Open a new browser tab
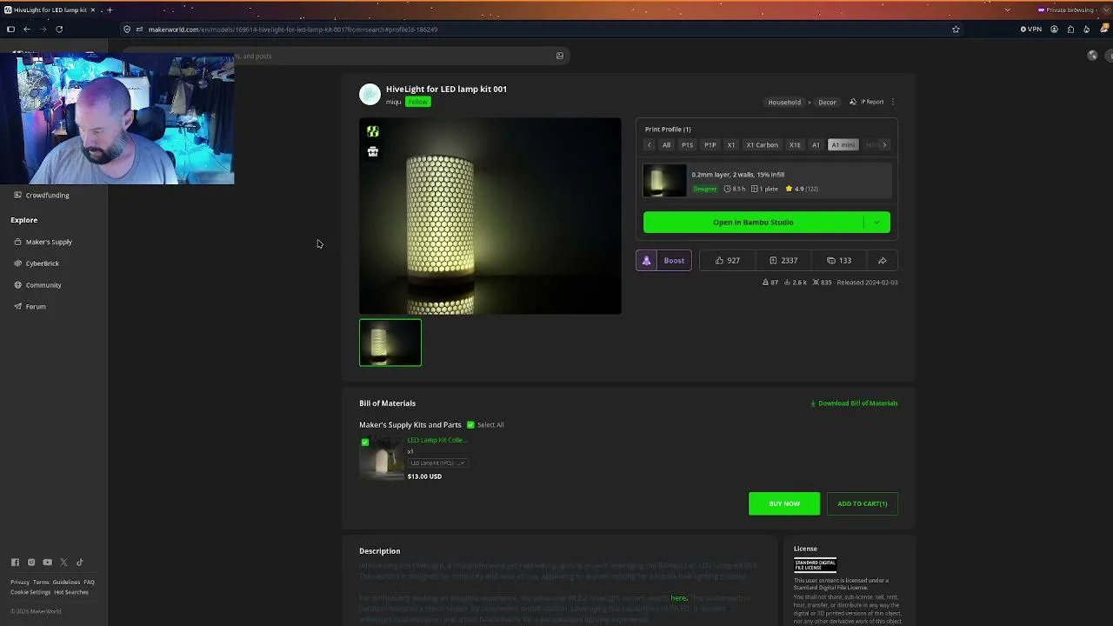1113x626 pixels. tap(110, 10)
